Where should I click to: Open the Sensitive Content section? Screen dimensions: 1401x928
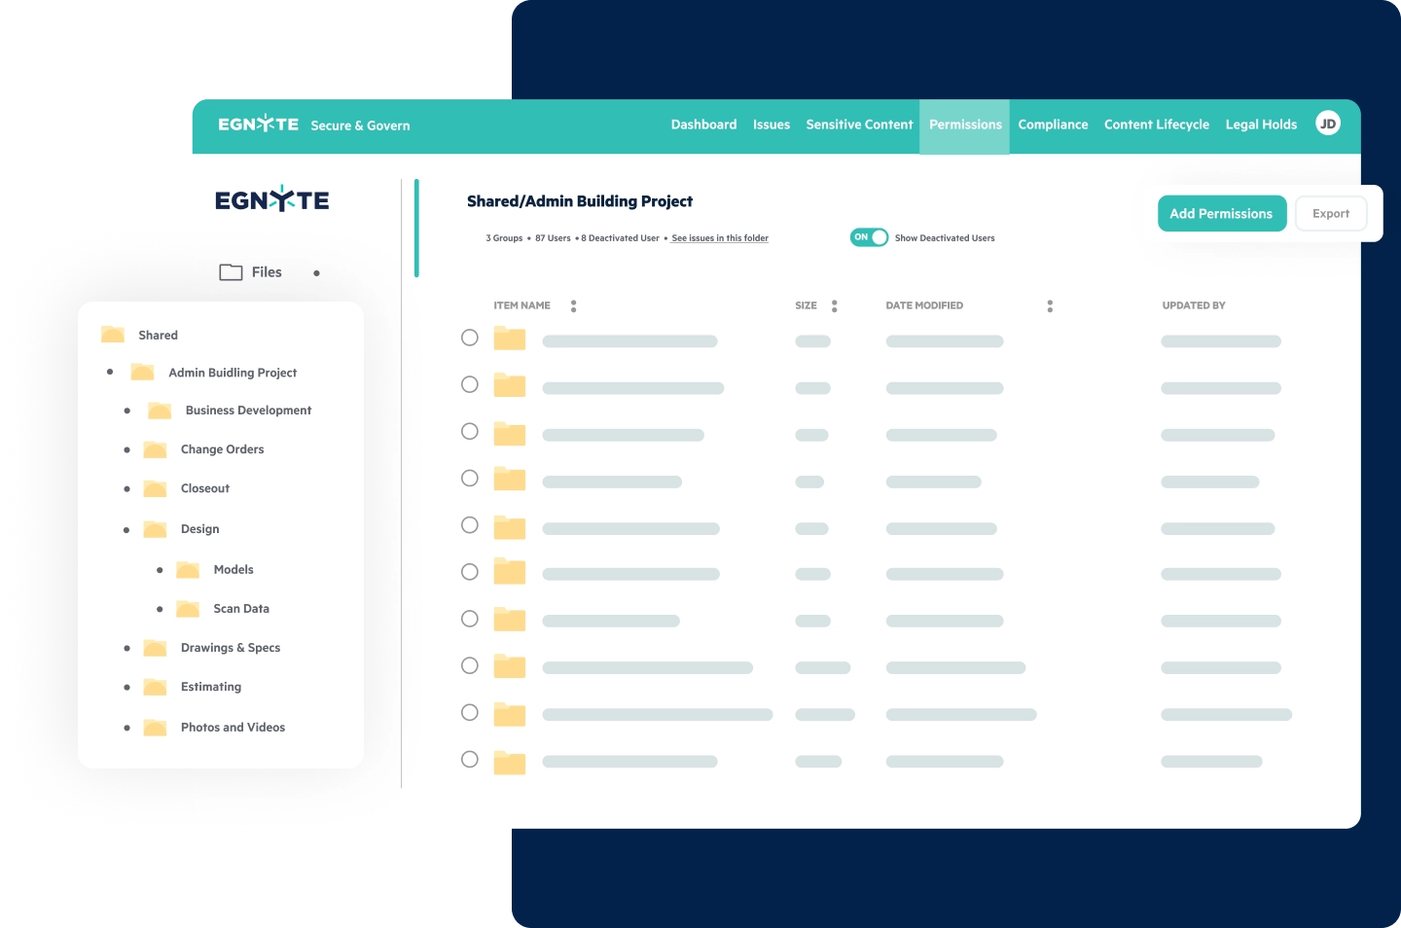click(859, 125)
